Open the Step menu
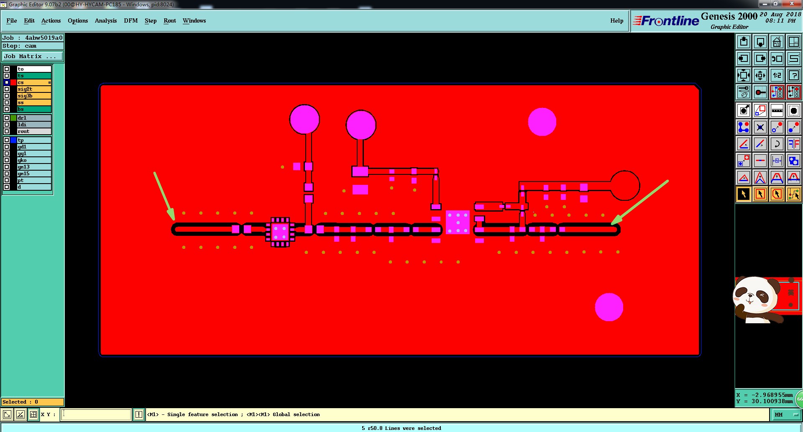This screenshot has width=803, height=432. click(x=151, y=20)
